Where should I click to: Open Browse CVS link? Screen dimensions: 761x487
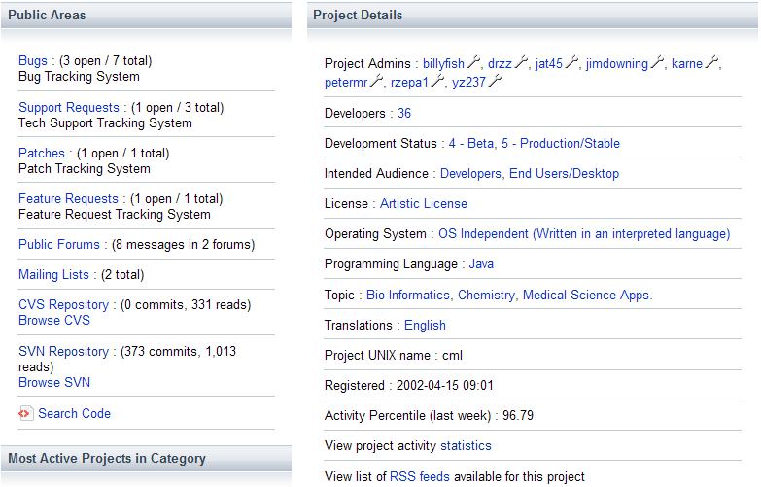pyautogui.click(x=54, y=321)
